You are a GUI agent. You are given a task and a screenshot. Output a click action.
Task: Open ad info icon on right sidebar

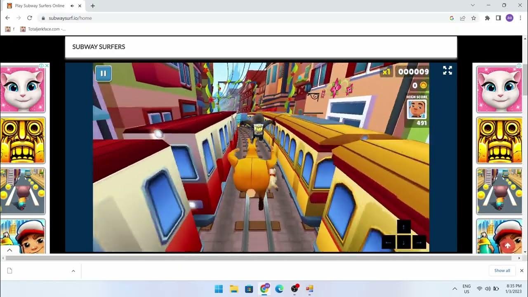point(519,66)
